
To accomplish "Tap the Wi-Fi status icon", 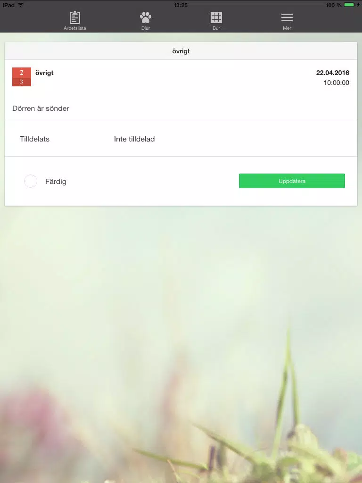I will tap(21, 5).
